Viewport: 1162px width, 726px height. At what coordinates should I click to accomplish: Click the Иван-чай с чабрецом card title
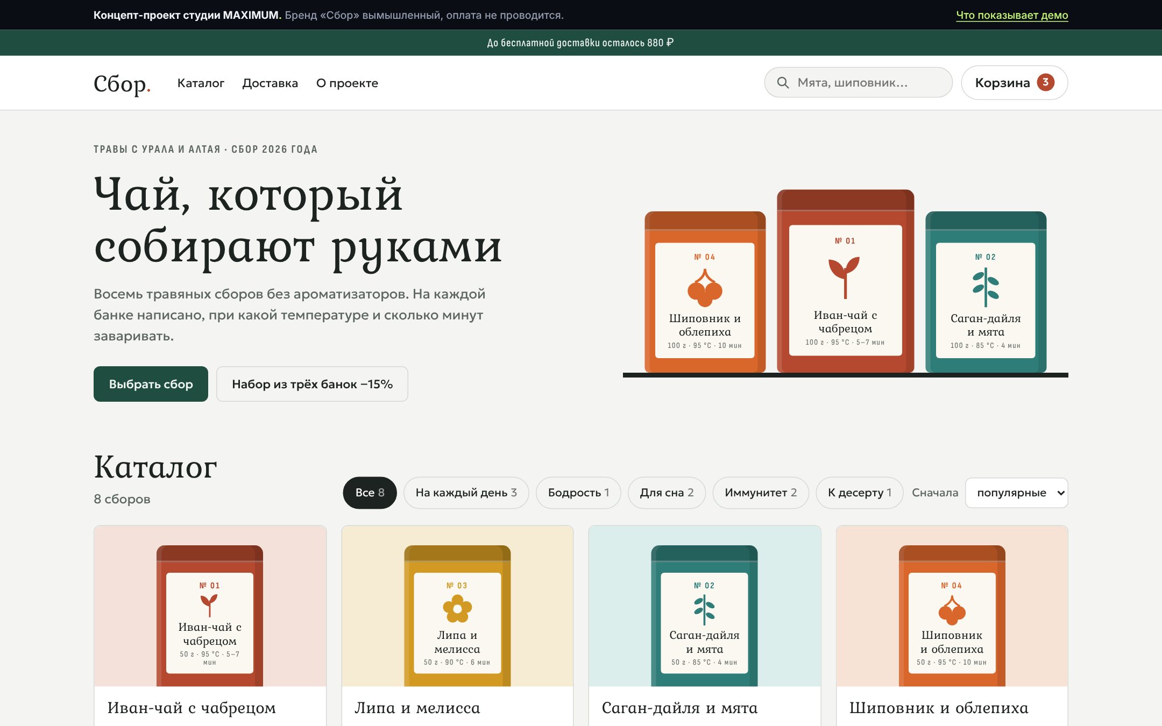click(x=192, y=708)
